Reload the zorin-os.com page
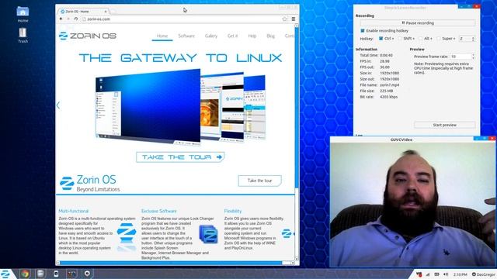Viewport: 497px width, 279px height. (76, 19)
